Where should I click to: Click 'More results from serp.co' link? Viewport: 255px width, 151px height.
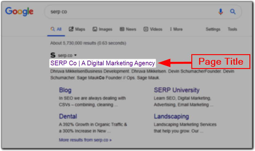tap(85, 140)
